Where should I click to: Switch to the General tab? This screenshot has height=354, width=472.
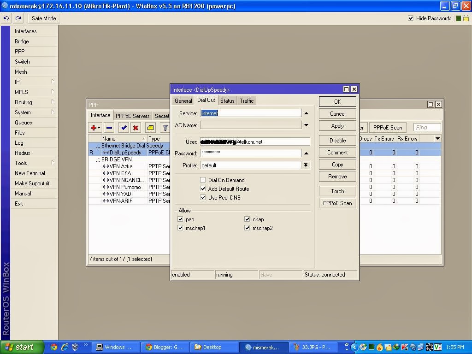183,101
